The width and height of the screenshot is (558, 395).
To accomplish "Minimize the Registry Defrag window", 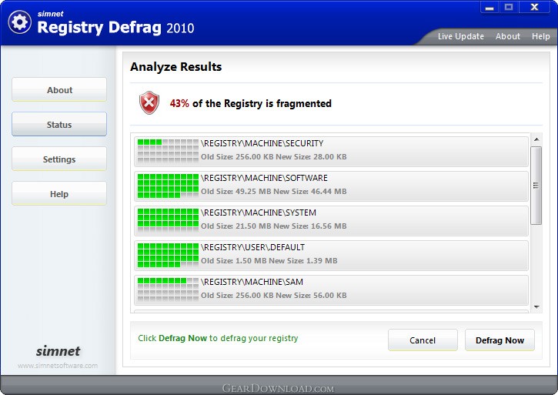I will click(x=490, y=7).
